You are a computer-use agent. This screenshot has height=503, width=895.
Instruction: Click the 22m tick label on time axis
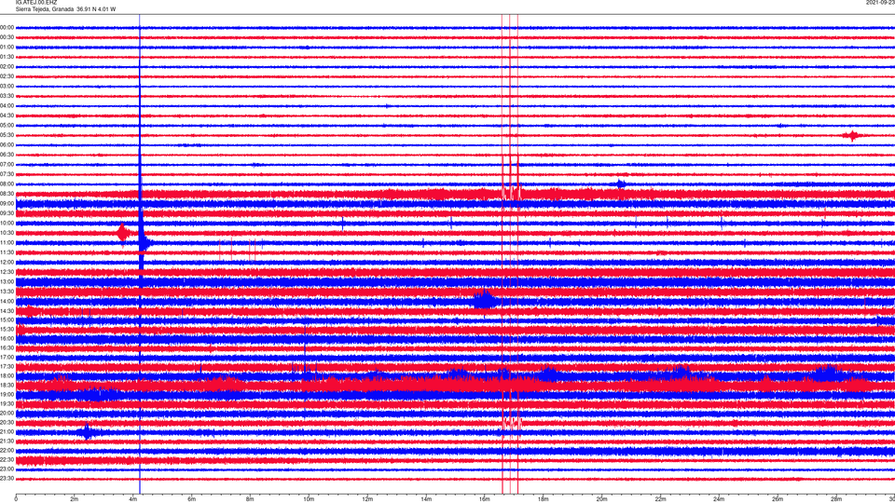660,499
